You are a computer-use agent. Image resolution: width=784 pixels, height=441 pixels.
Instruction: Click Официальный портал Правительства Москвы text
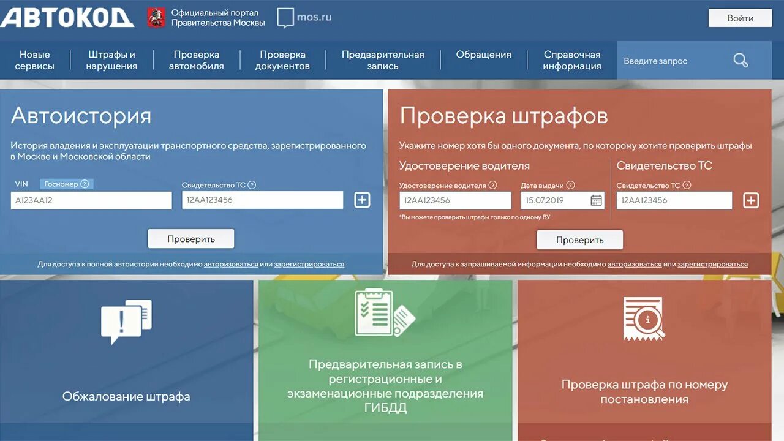tap(218, 17)
